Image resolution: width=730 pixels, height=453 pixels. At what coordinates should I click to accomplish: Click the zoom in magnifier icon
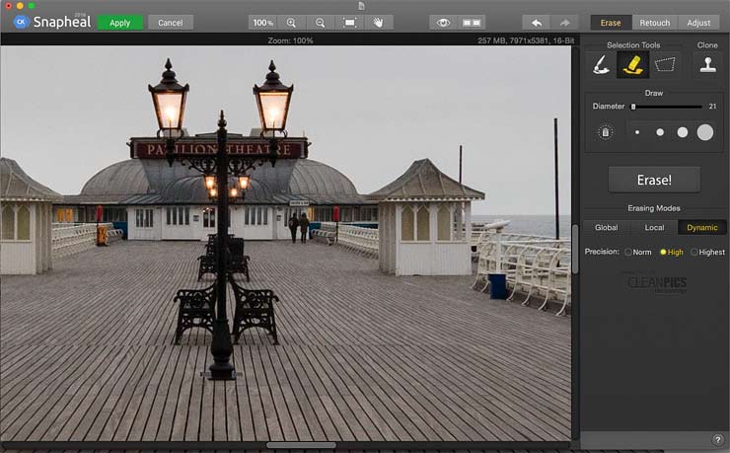291,23
